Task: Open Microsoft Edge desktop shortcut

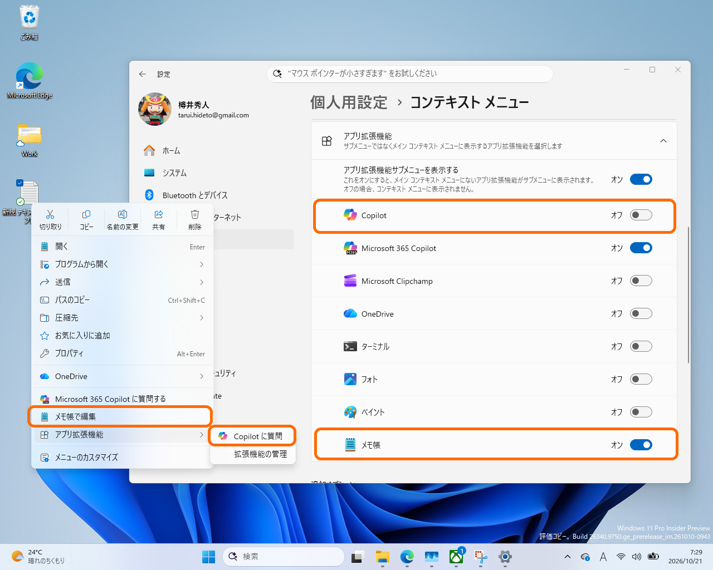Action: (30, 81)
